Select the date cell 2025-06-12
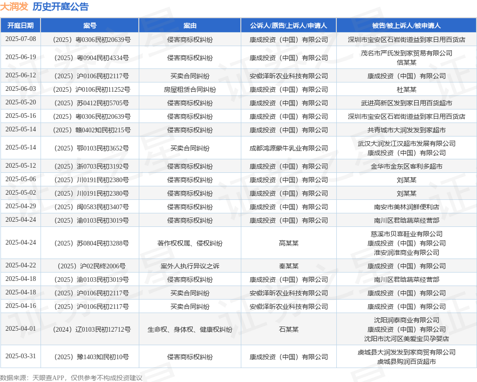 click(20, 75)
